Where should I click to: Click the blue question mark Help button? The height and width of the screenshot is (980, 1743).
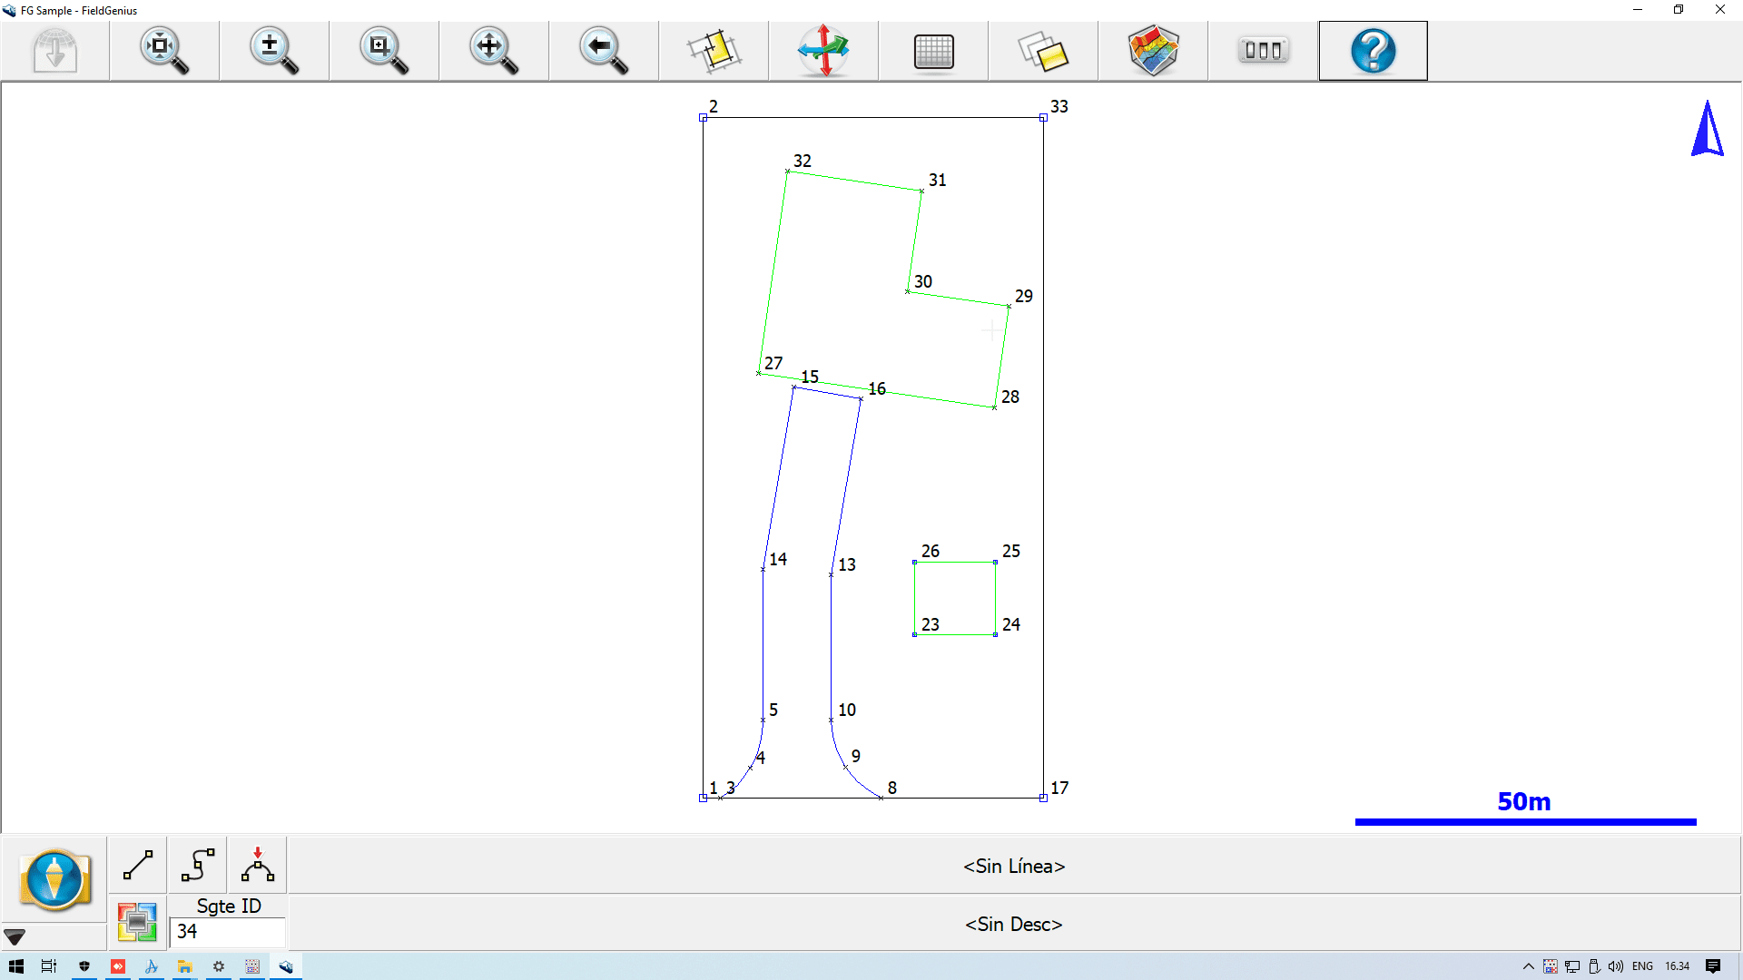[x=1373, y=51]
